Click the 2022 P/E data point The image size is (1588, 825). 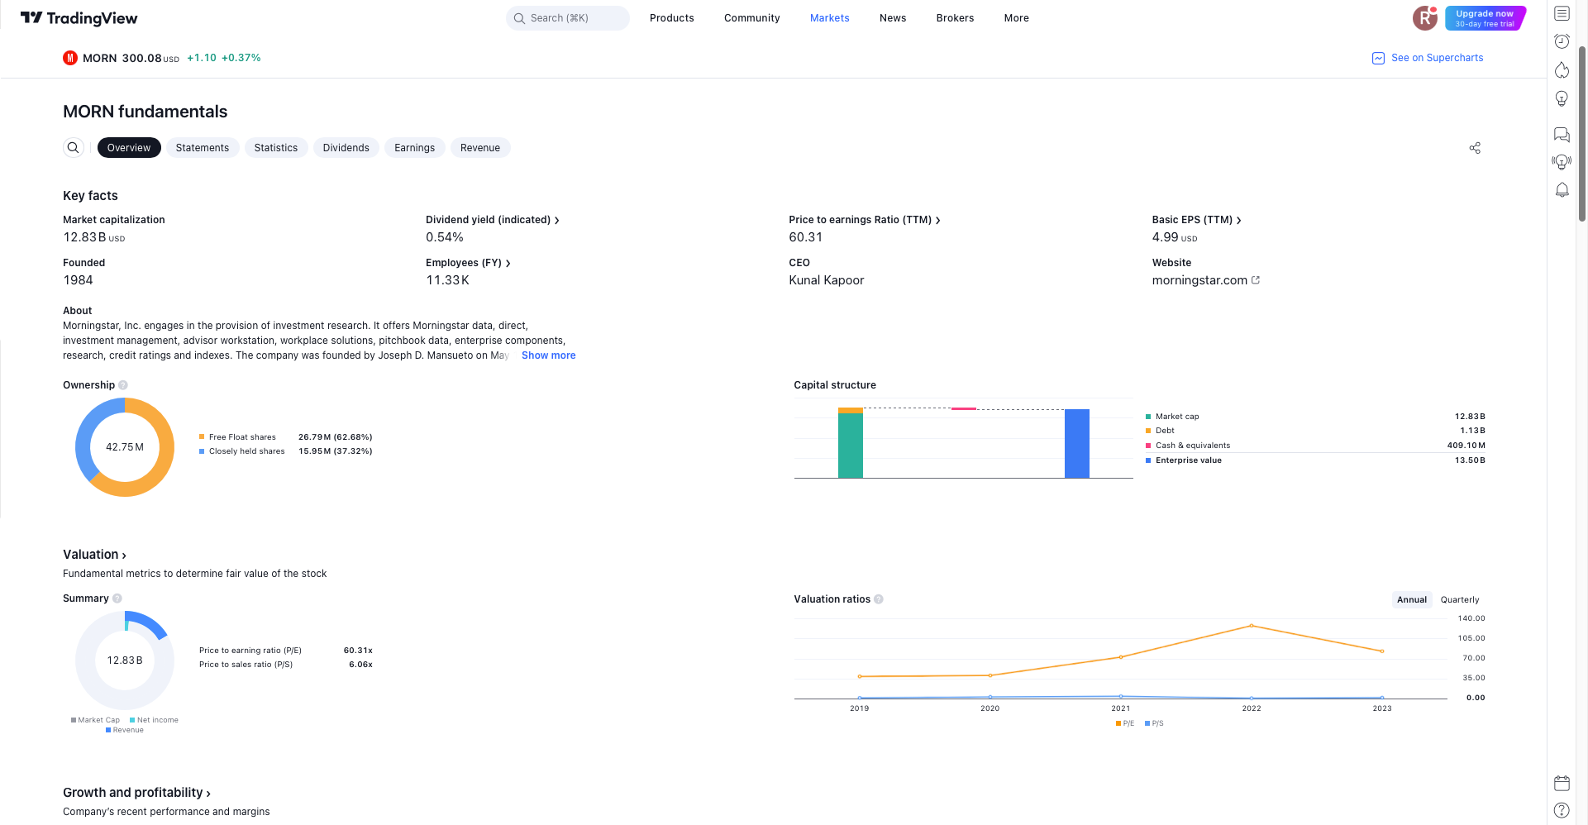(1252, 626)
